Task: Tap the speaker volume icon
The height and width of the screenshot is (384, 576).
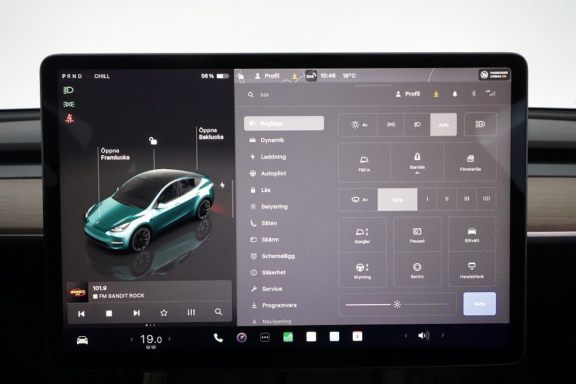Action: (424, 336)
